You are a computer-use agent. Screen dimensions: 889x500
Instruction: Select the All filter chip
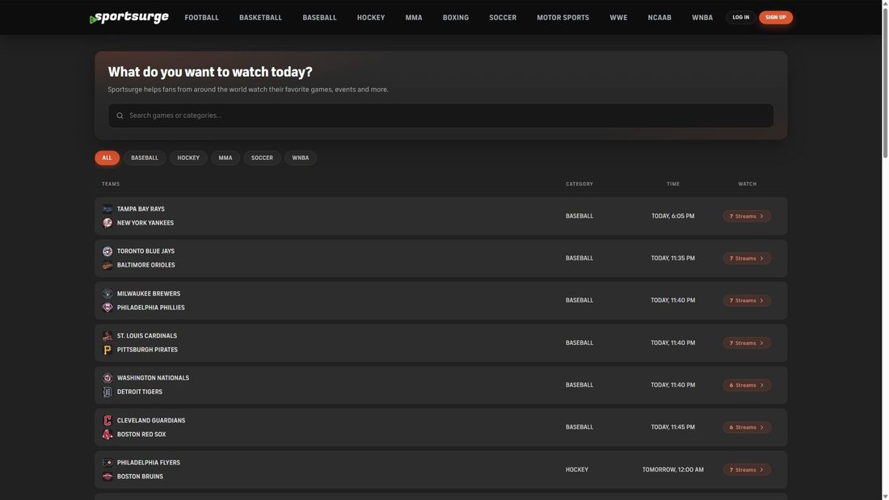click(x=107, y=158)
